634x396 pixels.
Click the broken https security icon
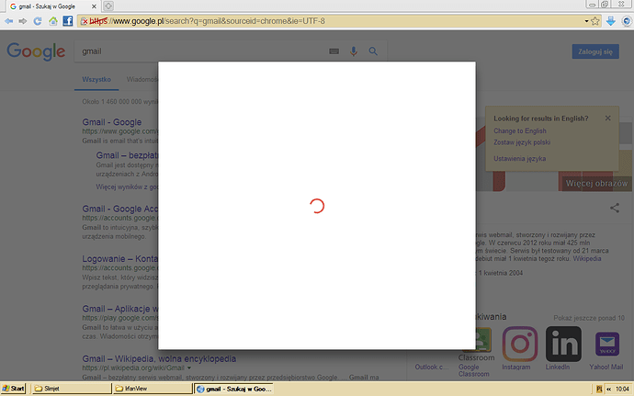[x=85, y=21]
